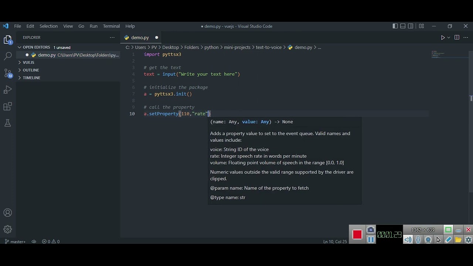Collapse the Open Editors section
The height and width of the screenshot is (266, 473).
(36, 47)
